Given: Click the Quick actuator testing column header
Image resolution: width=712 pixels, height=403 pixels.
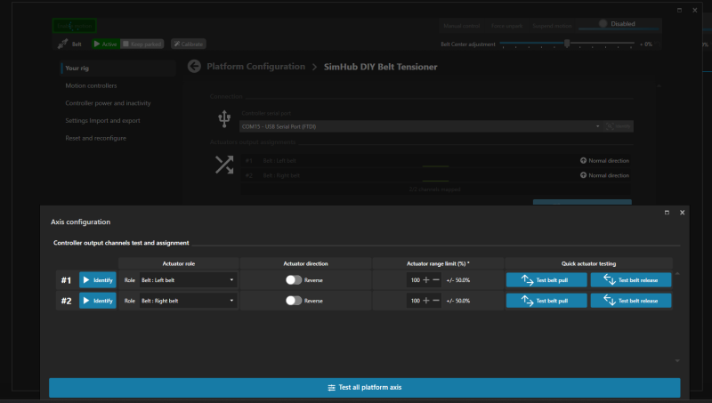Looking at the screenshot, I should click(588, 263).
